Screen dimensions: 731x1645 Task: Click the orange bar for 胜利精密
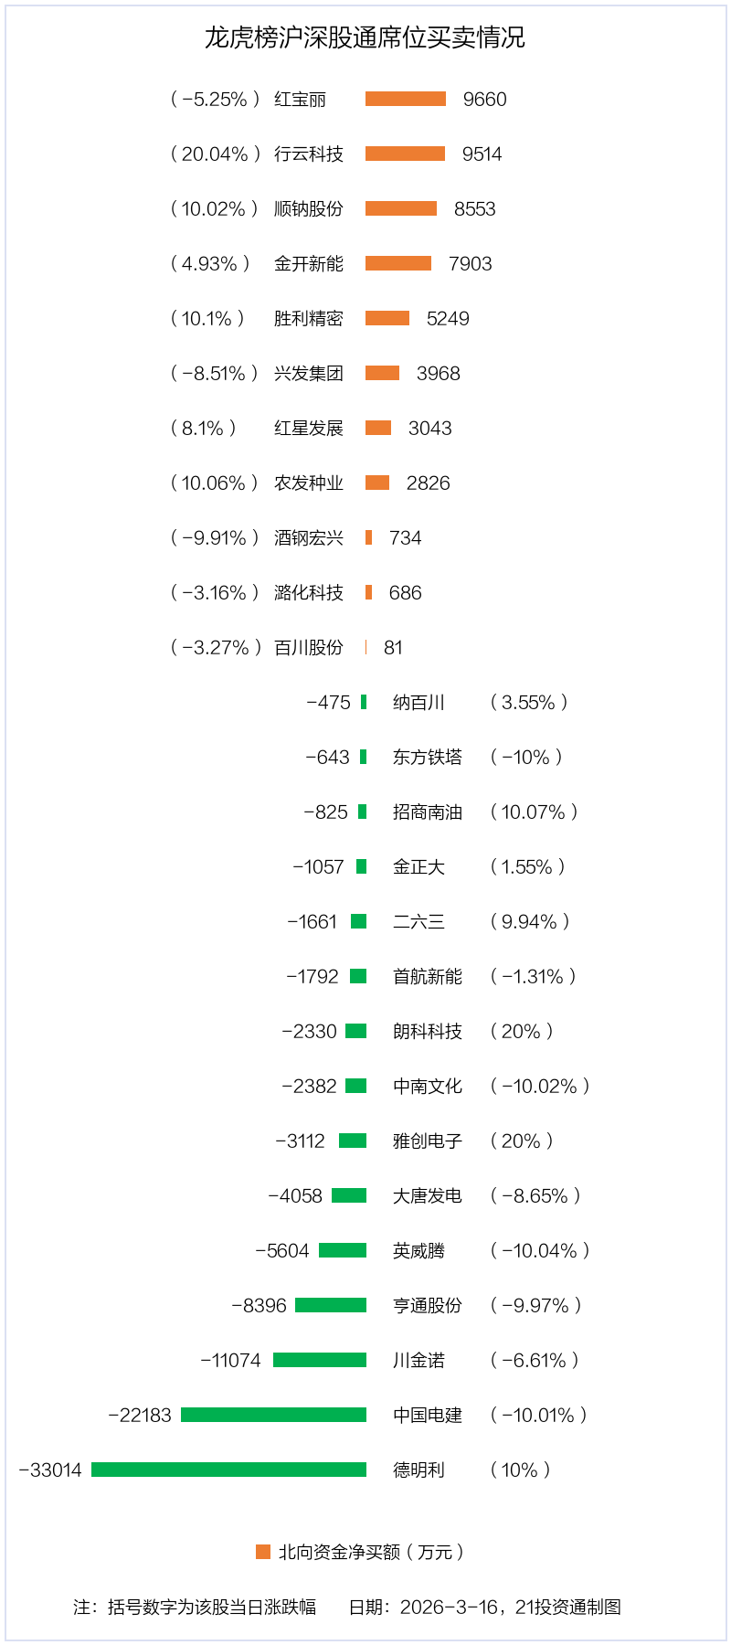(x=387, y=318)
